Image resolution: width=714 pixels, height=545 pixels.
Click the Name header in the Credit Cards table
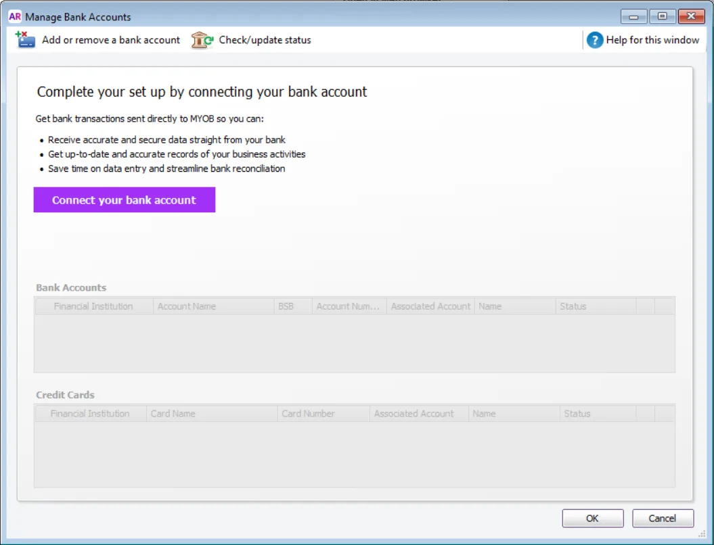click(x=485, y=413)
